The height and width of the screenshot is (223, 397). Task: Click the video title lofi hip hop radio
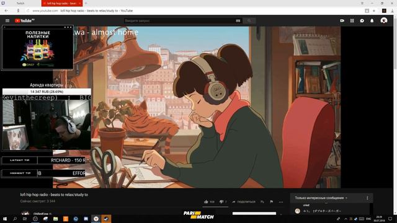pyautogui.click(x=54, y=195)
